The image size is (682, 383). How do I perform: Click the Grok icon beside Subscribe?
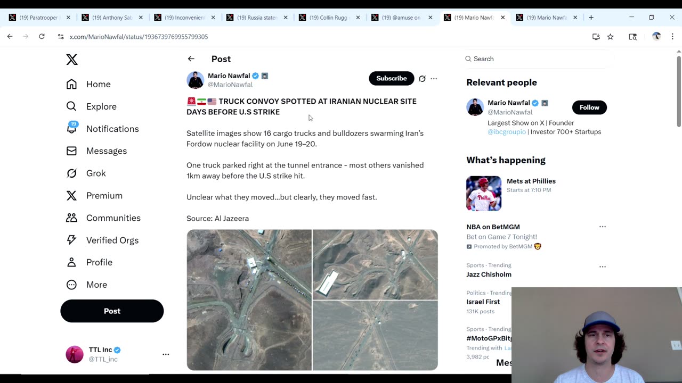tap(422, 78)
